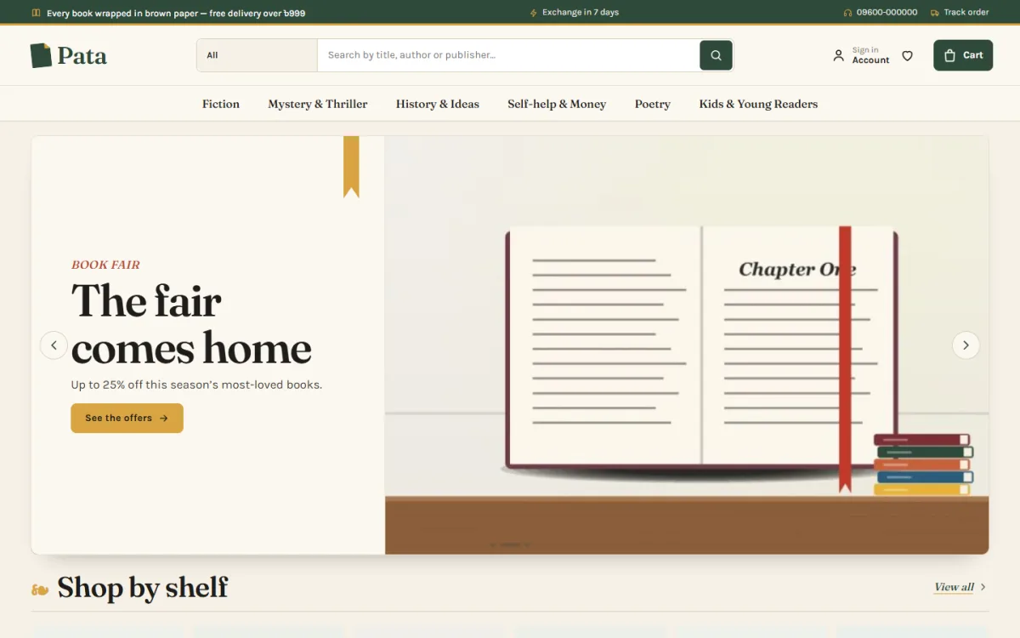Viewport: 1020px width, 638px height.
Task: Open the All category dropdown in search
Action: pyautogui.click(x=257, y=55)
